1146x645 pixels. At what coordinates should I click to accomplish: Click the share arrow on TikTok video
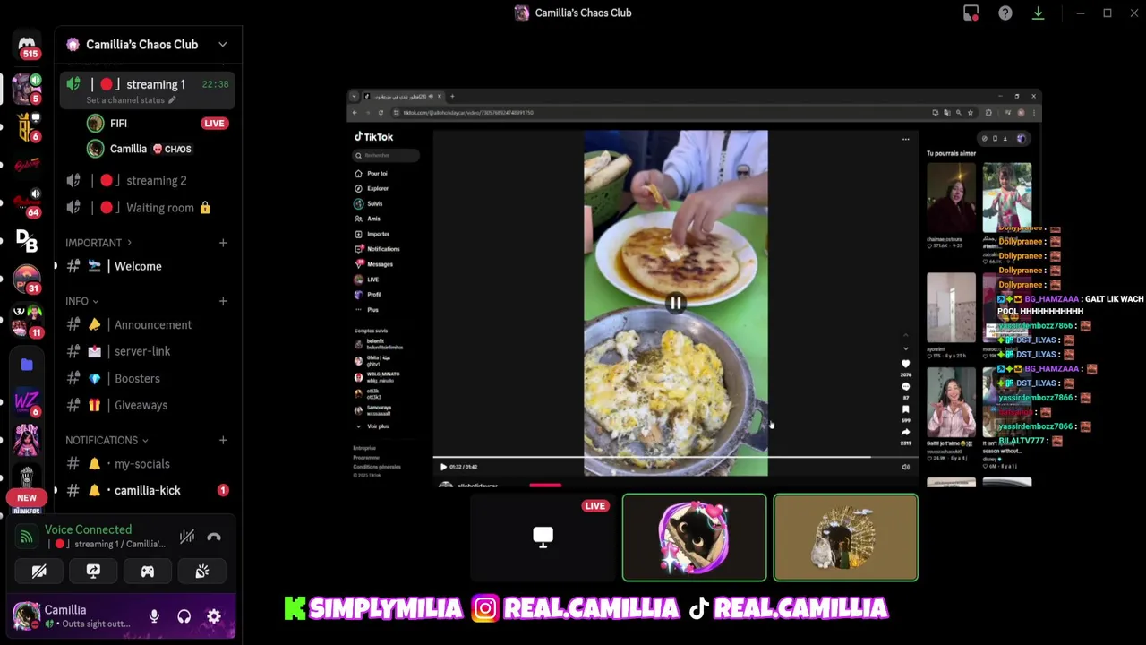tap(905, 432)
